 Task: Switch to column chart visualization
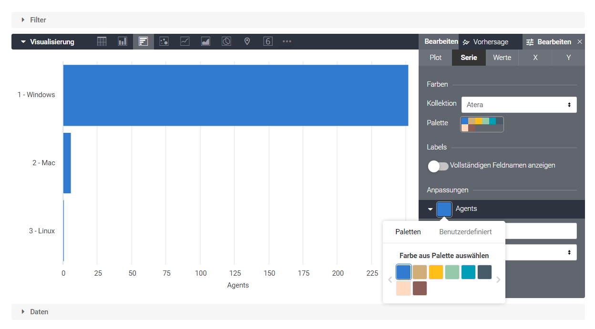tap(123, 41)
